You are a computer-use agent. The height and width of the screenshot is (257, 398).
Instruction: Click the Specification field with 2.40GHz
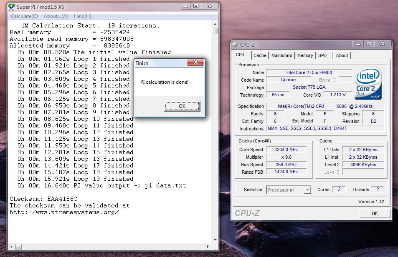(x=325, y=106)
